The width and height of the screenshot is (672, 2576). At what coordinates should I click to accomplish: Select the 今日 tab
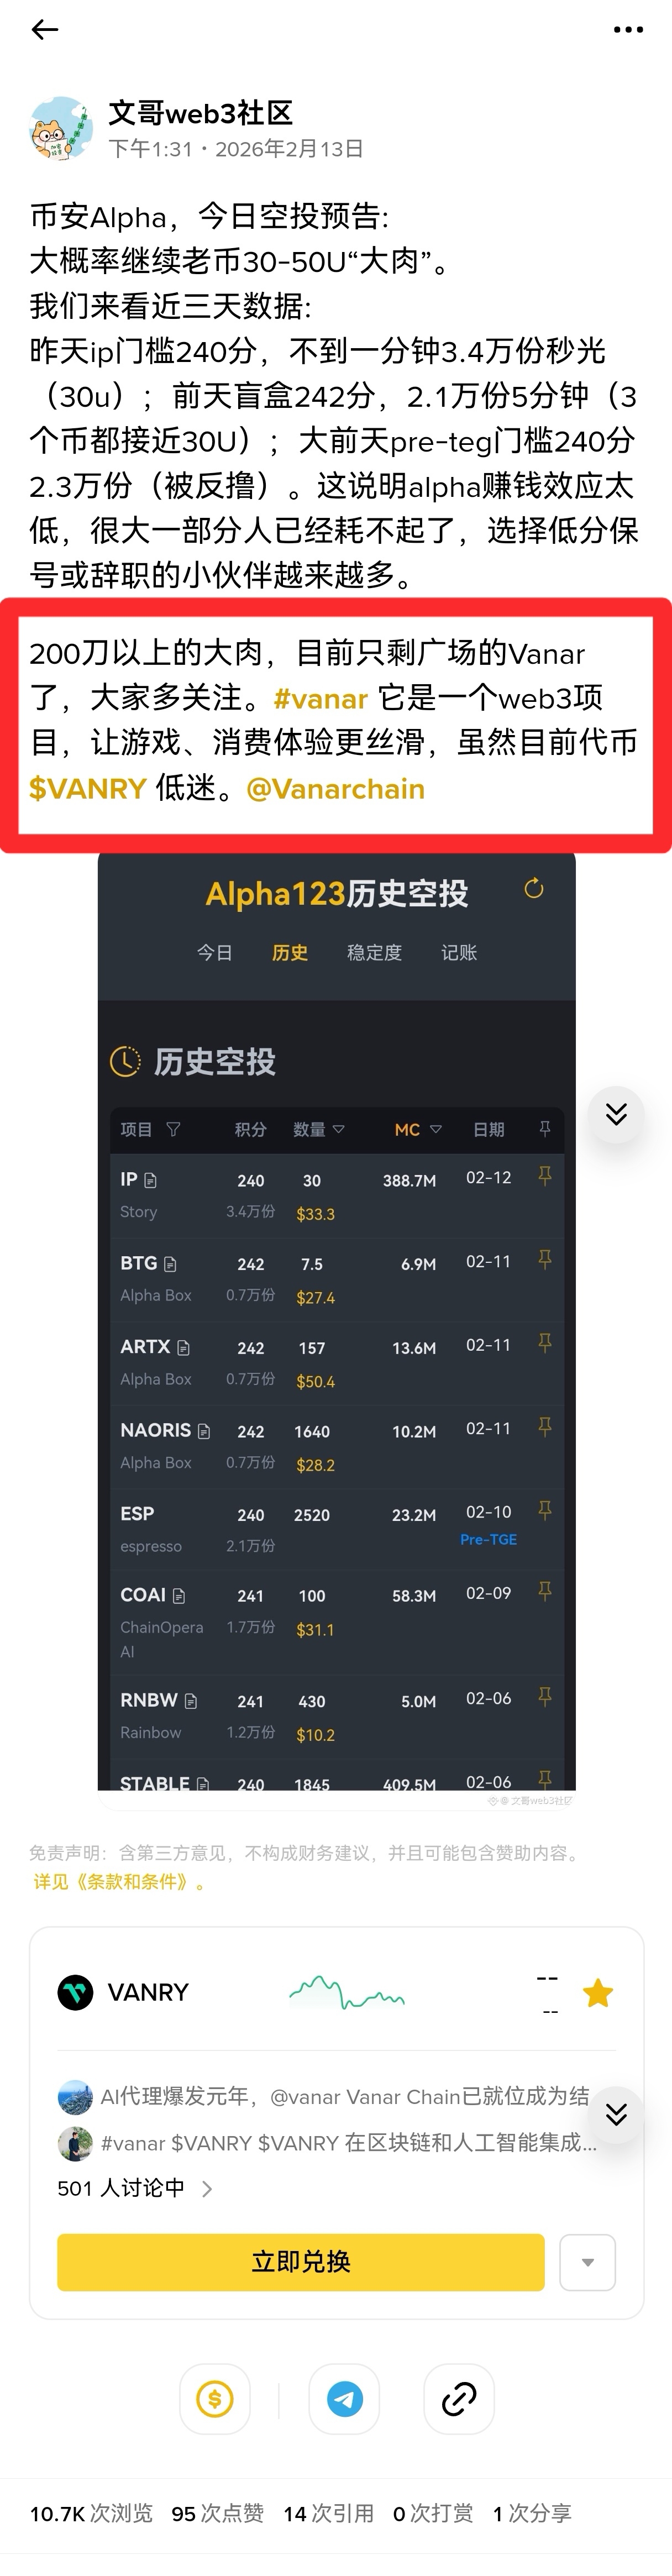[x=214, y=952]
